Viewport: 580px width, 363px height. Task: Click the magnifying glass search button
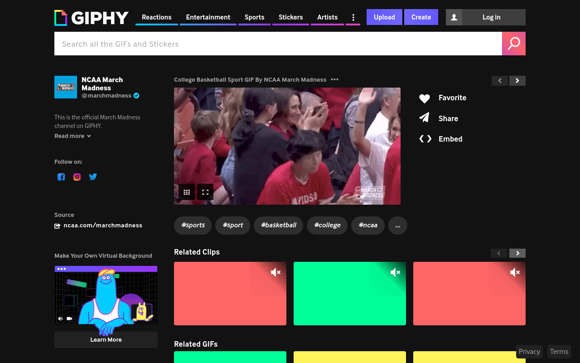click(x=514, y=44)
